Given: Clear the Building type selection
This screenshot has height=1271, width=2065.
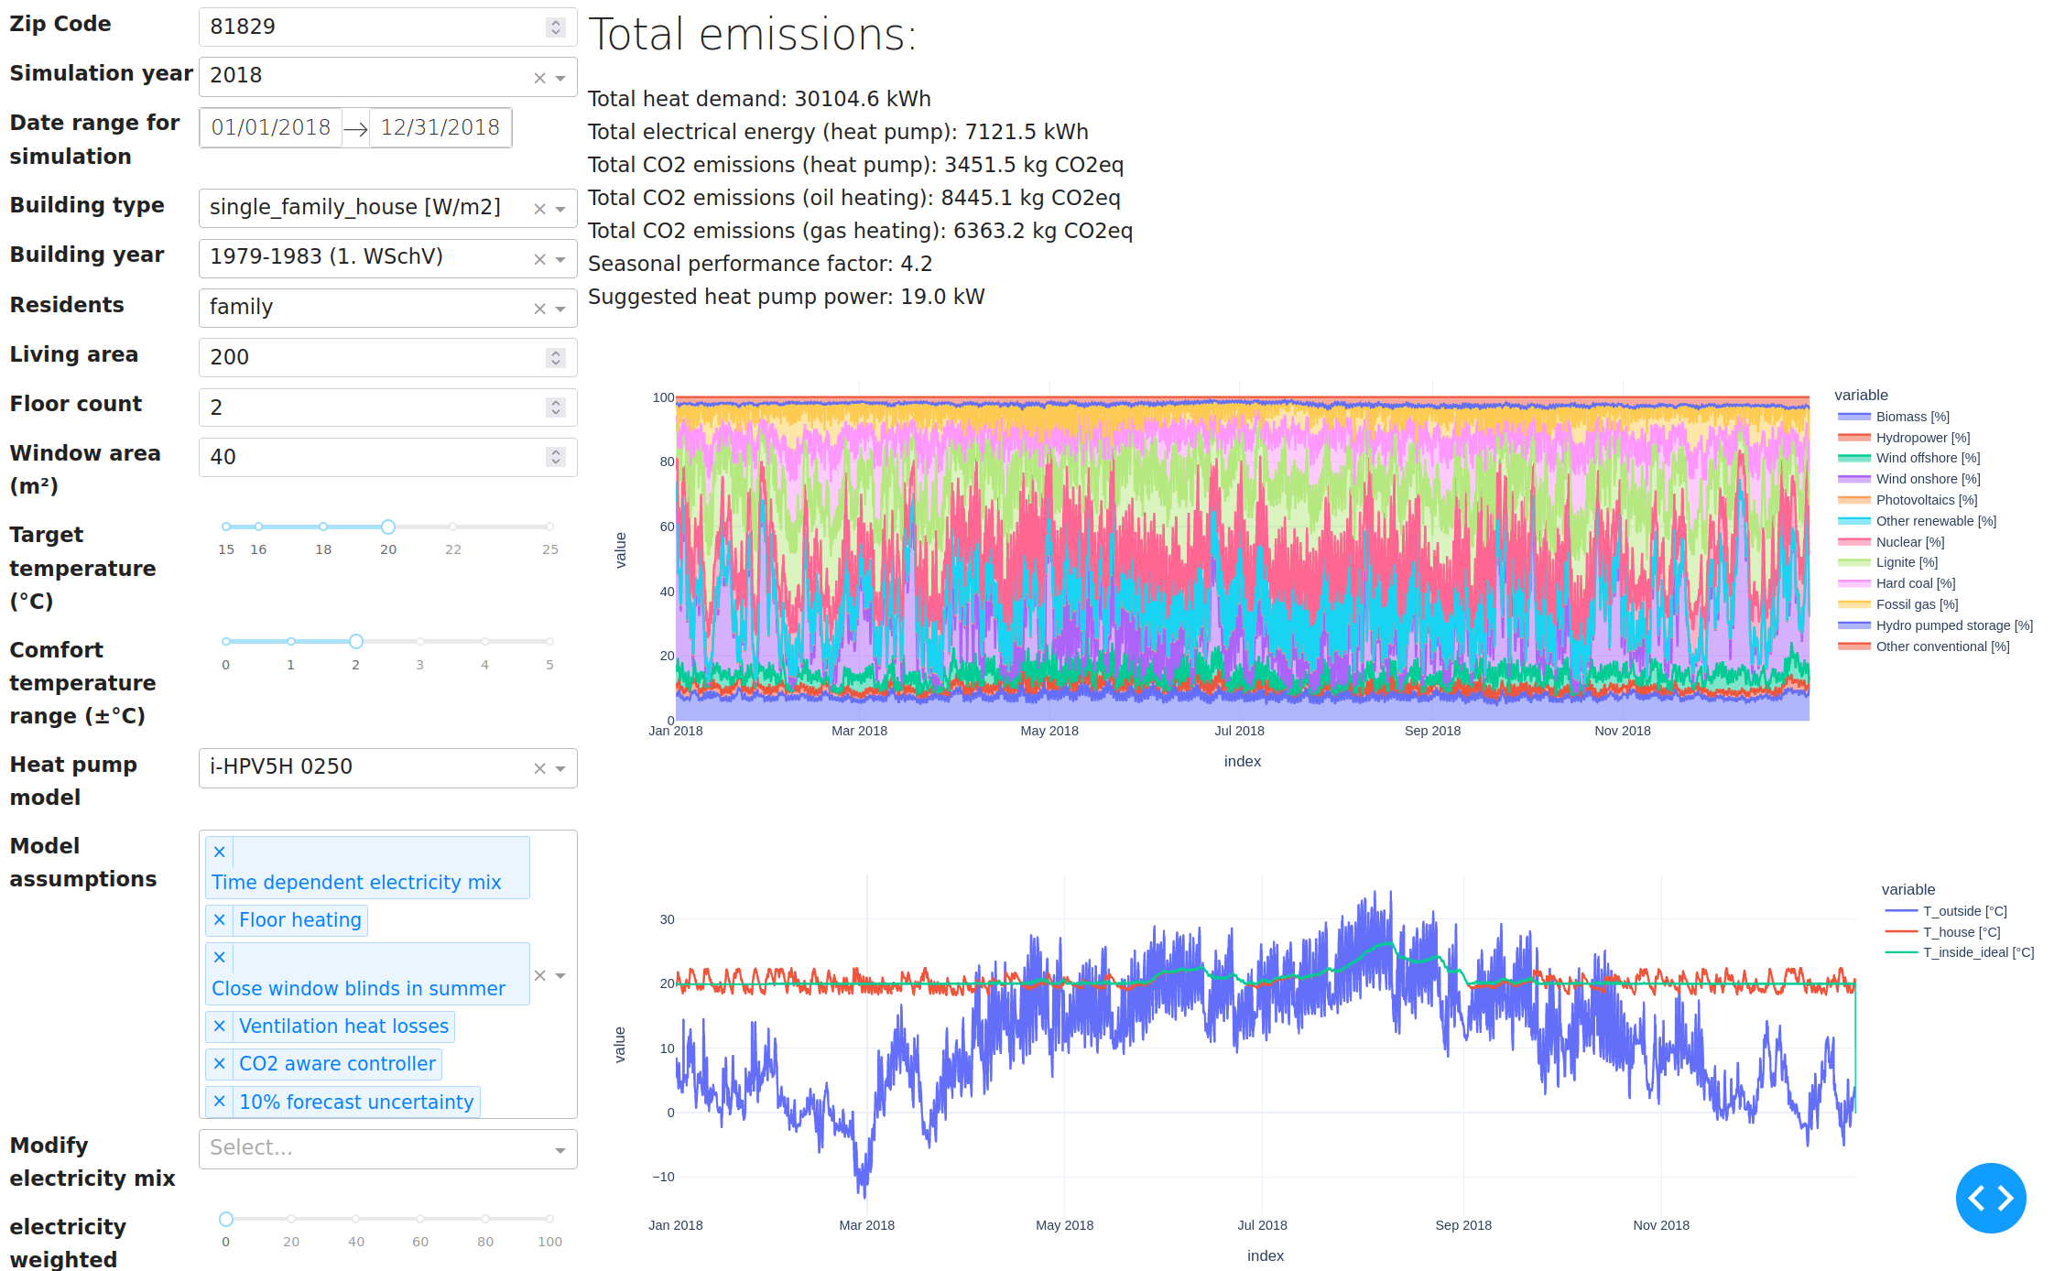Looking at the screenshot, I should pyautogui.click(x=539, y=209).
